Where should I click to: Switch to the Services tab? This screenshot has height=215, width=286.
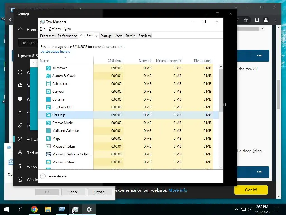[145, 36]
